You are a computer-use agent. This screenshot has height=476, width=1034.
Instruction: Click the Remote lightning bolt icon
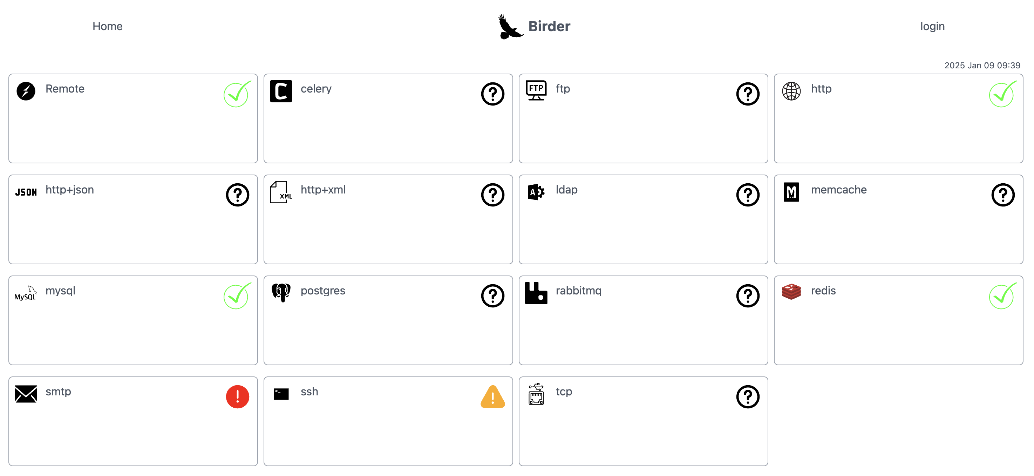point(25,91)
